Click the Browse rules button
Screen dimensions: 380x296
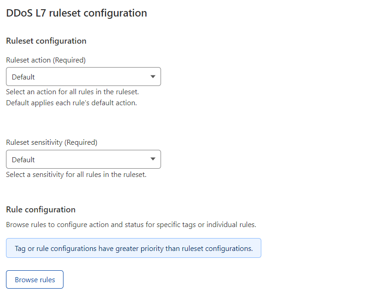35,279
